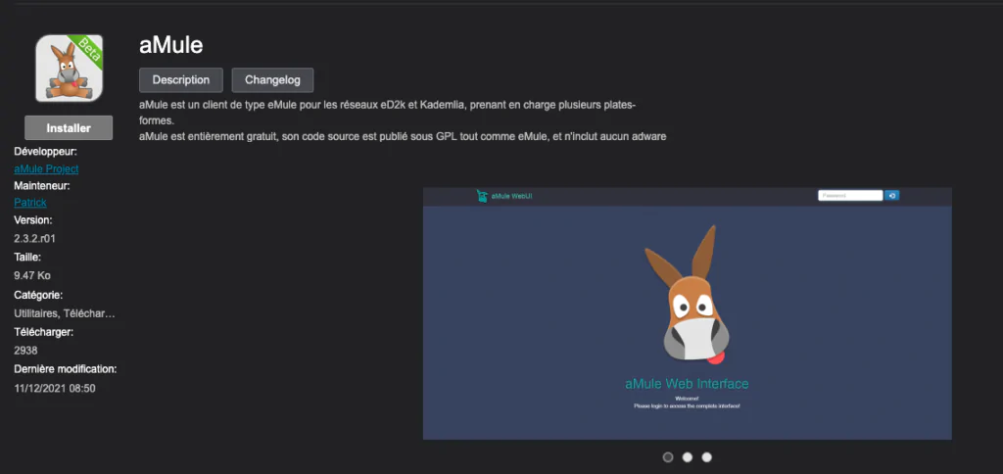
Task: Select the first carousel dot
Action: 668,457
